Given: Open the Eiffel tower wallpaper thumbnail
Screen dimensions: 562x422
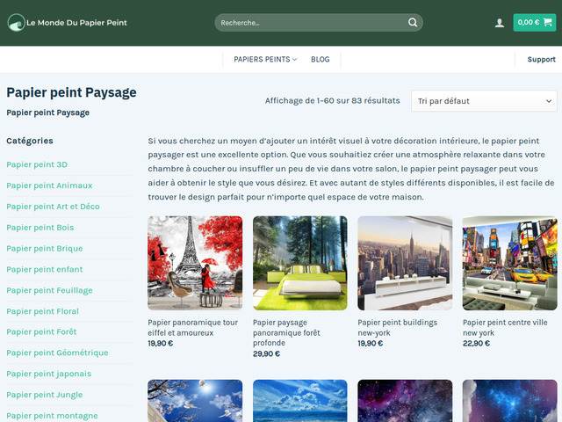Looking at the screenshot, I should click(x=195, y=264).
